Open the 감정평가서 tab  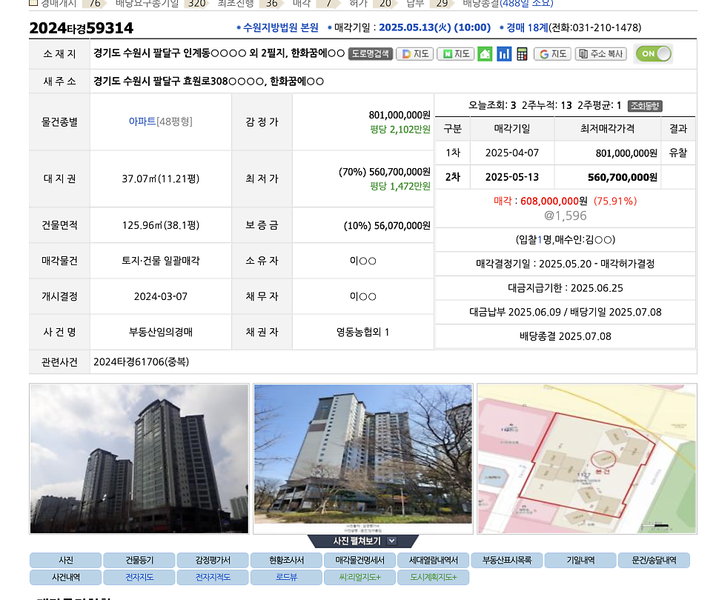click(213, 561)
